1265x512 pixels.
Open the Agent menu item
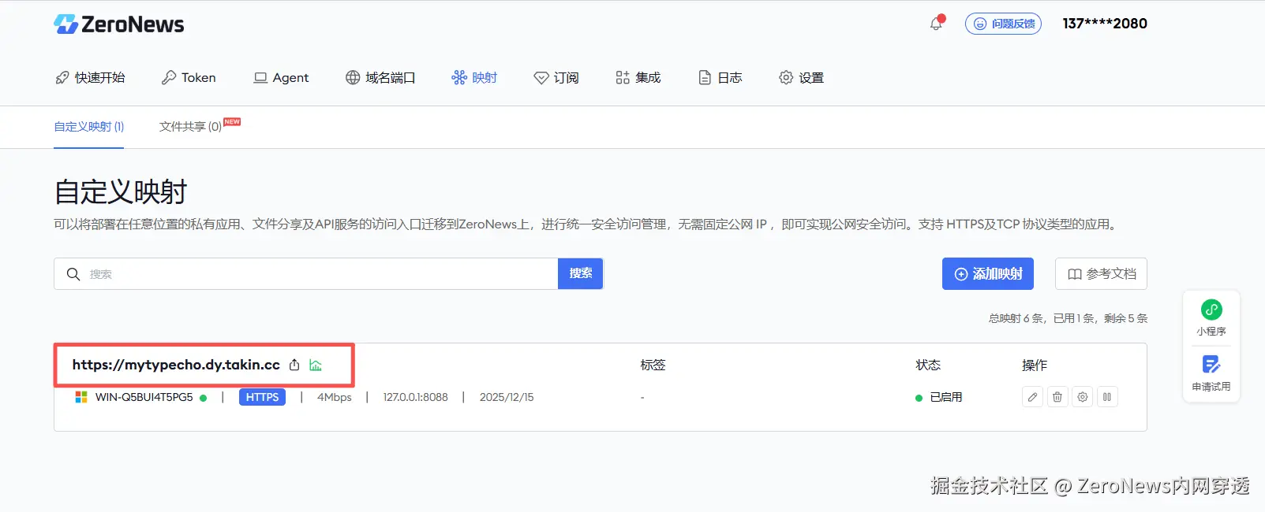point(281,77)
